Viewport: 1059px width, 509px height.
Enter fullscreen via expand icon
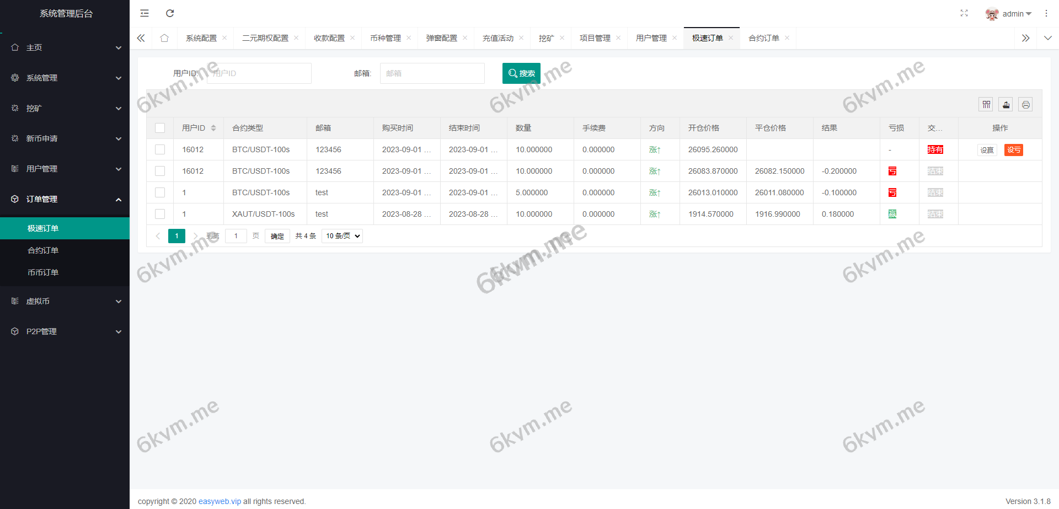[x=964, y=13]
